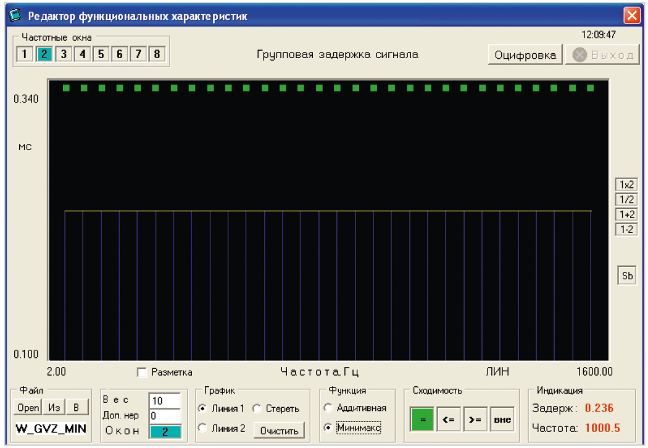This screenshot has height=448, width=648.
Task: Select the Минимакс function option
Action: 328,428
